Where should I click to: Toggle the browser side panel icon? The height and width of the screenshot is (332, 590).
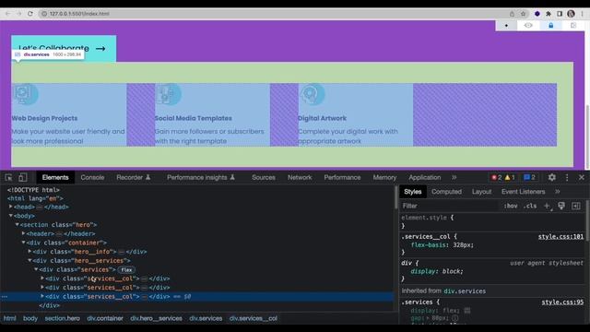tap(560, 14)
